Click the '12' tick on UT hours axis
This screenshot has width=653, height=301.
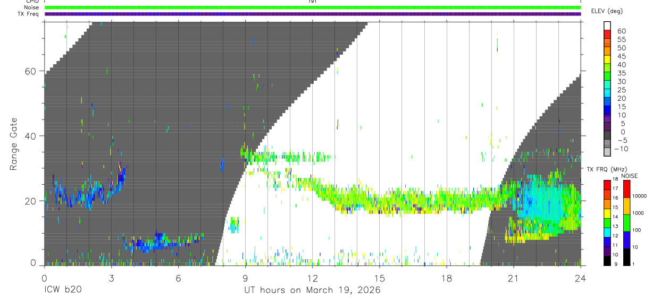(x=313, y=278)
